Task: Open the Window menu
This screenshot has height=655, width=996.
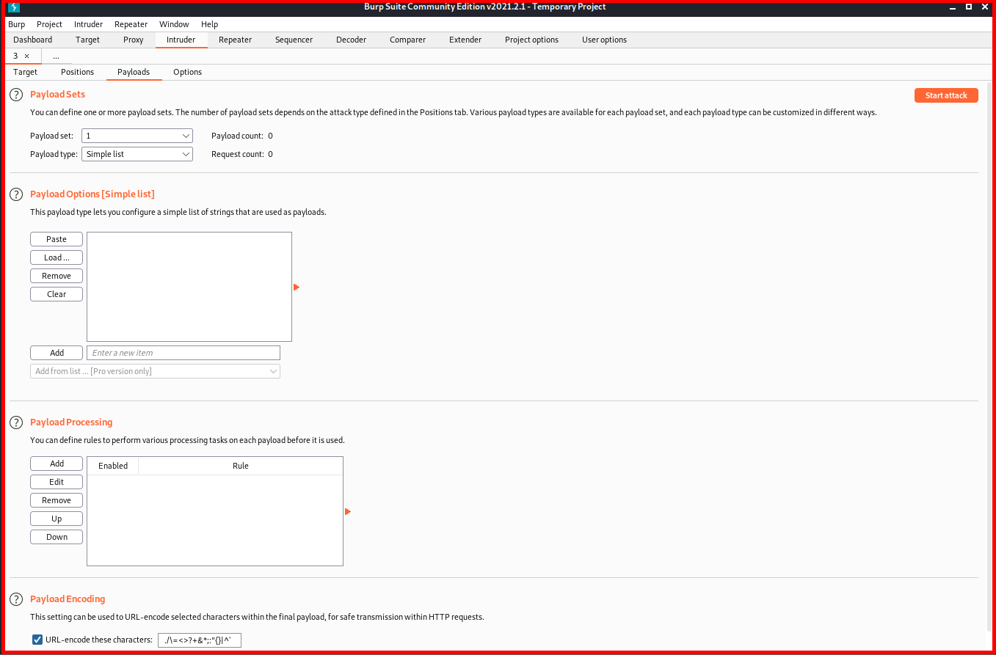Action: (174, 24)
